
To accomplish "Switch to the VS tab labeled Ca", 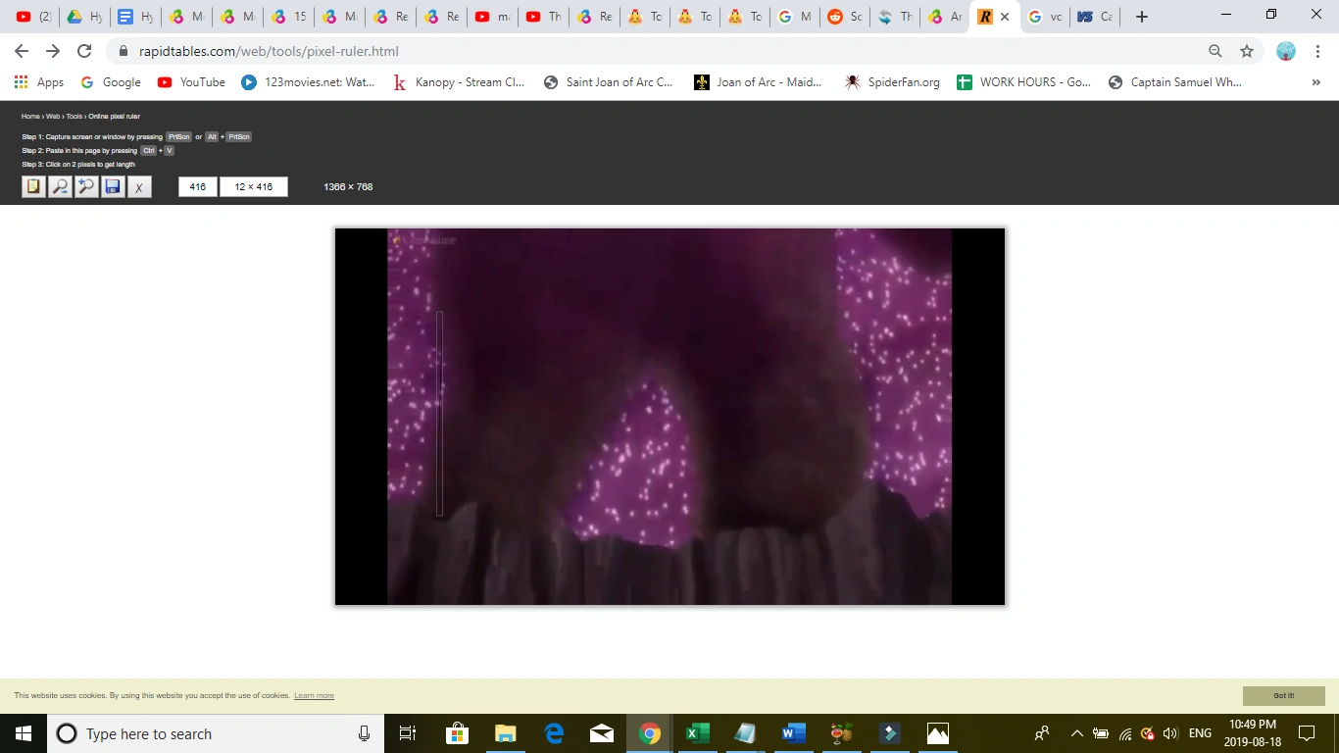I will pyautogui.click(x=1096, y=17).
